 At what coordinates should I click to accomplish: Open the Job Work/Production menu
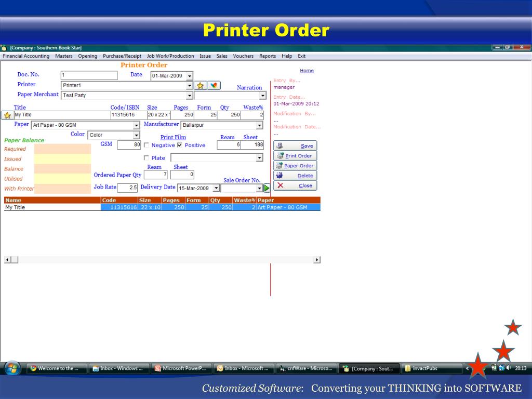[170, 56]
